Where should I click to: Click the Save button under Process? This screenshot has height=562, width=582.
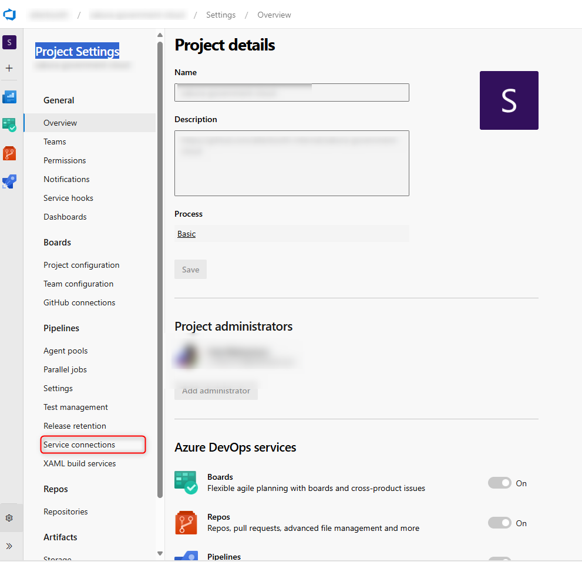pos(190,269)
